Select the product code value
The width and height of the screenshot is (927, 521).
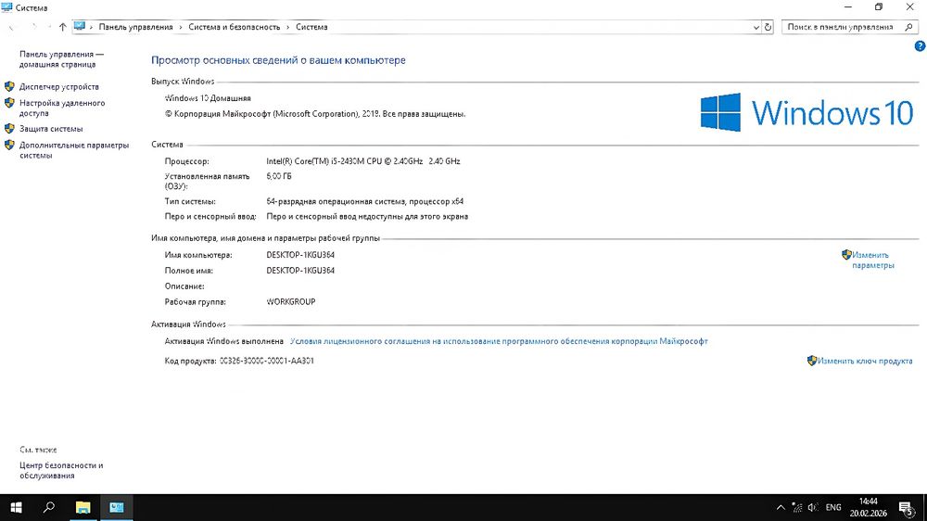267,361
